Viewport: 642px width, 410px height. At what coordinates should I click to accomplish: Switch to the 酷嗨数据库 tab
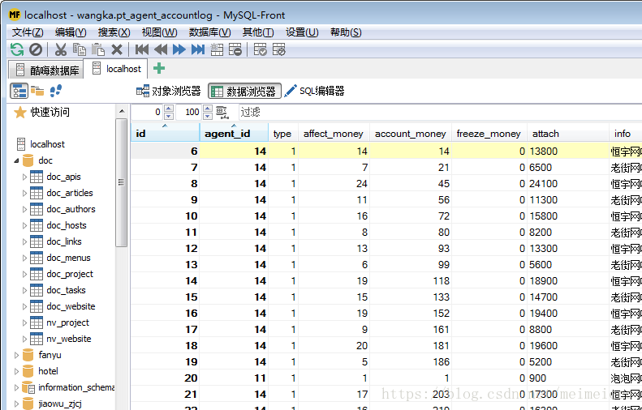48,70
